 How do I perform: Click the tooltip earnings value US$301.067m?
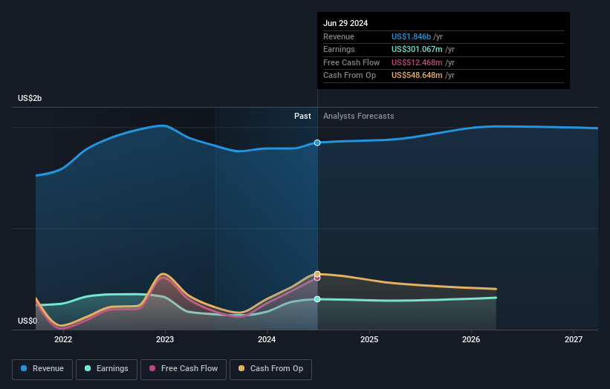point(417,49)
